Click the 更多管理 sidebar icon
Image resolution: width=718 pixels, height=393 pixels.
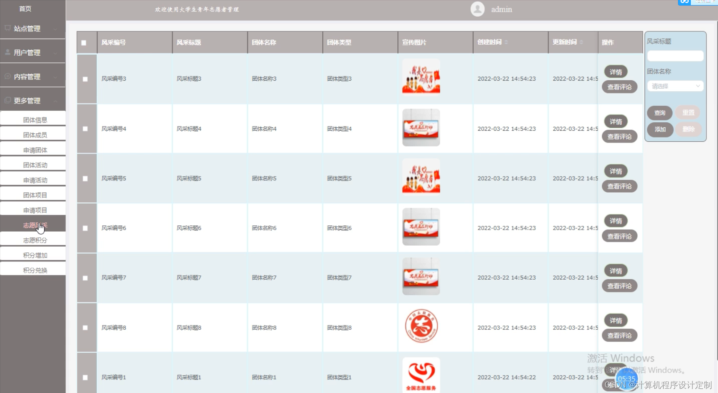click(x=7, y=100)
